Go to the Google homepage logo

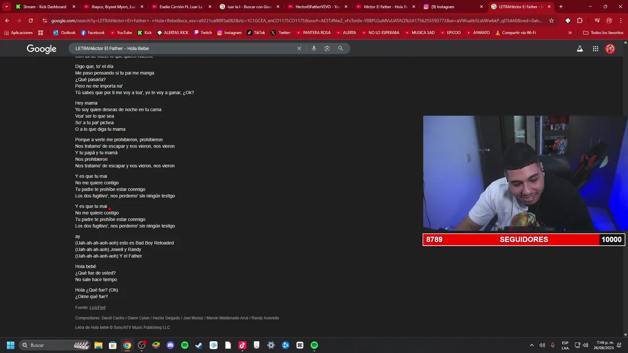[42, 49]
